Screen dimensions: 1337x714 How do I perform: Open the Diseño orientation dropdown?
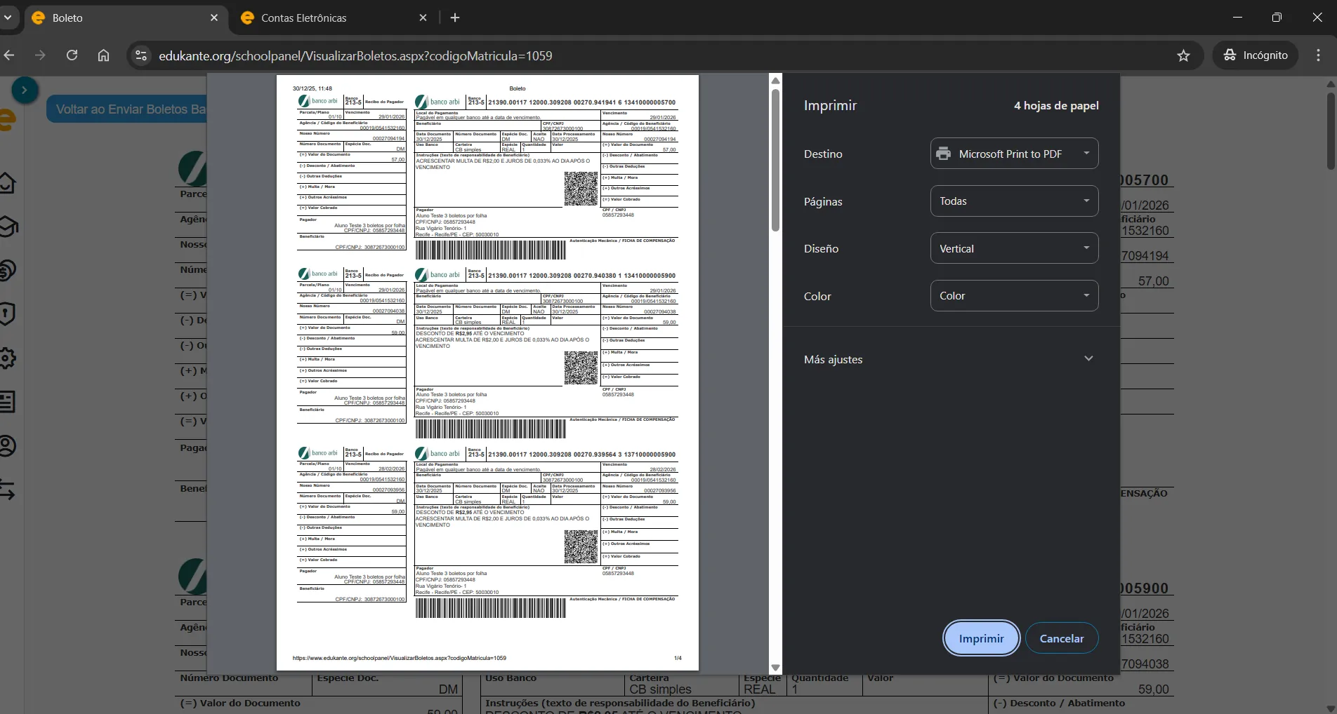point(1014,248)
